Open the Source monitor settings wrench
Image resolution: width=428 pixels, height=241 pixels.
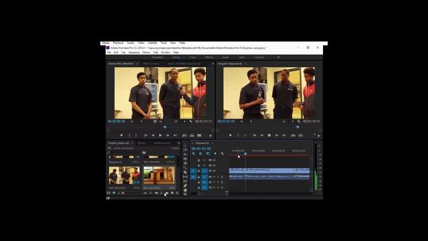click(x=191, y=121)
